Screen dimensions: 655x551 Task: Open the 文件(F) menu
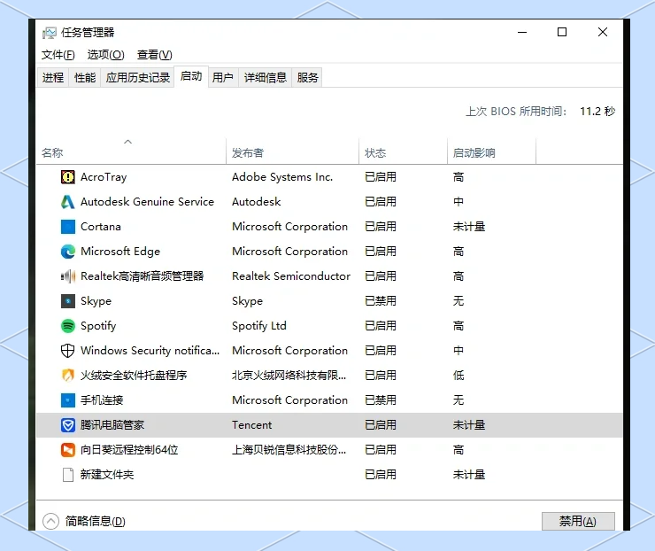[x=58, y=55]
